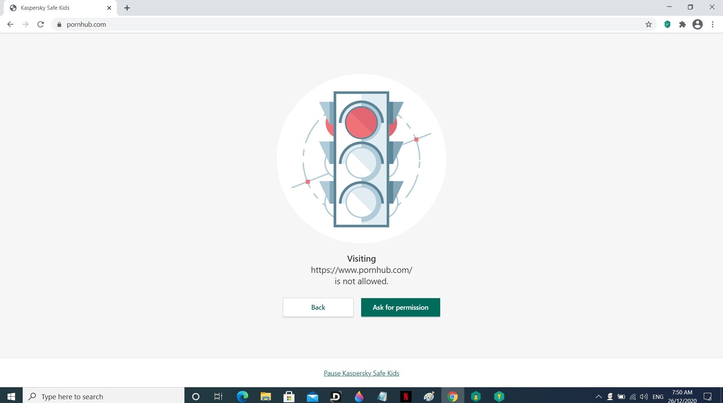Click the Type here to search box
Screen dimensions: 723x403
(x=104, y=396)
